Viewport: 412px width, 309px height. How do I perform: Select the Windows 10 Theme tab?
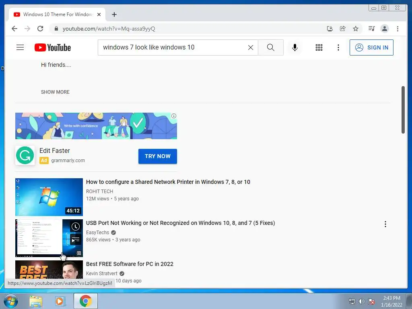57,14
